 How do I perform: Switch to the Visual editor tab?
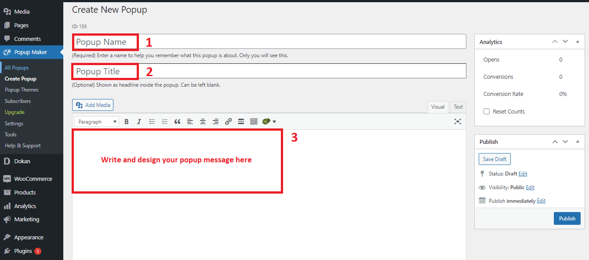(438, 107)
